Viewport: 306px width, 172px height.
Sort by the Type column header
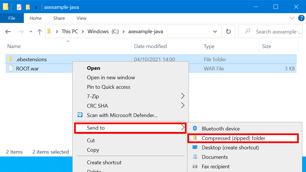(209, 46)
